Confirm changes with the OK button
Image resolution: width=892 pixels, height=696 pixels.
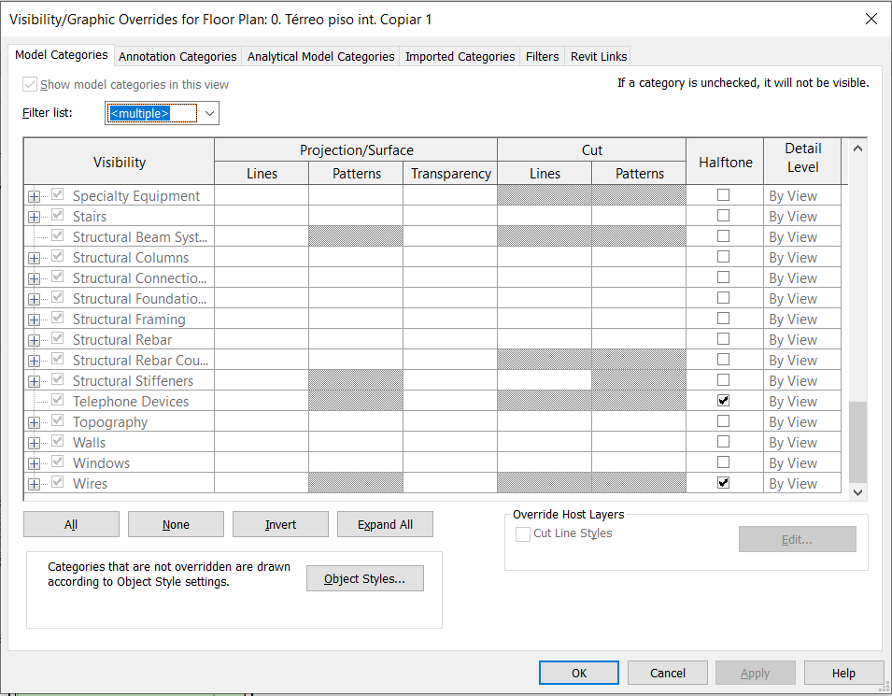(578, 672)
